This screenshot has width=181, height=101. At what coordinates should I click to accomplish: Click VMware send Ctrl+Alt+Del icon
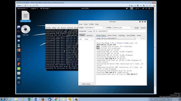click(x=30, y=6)
